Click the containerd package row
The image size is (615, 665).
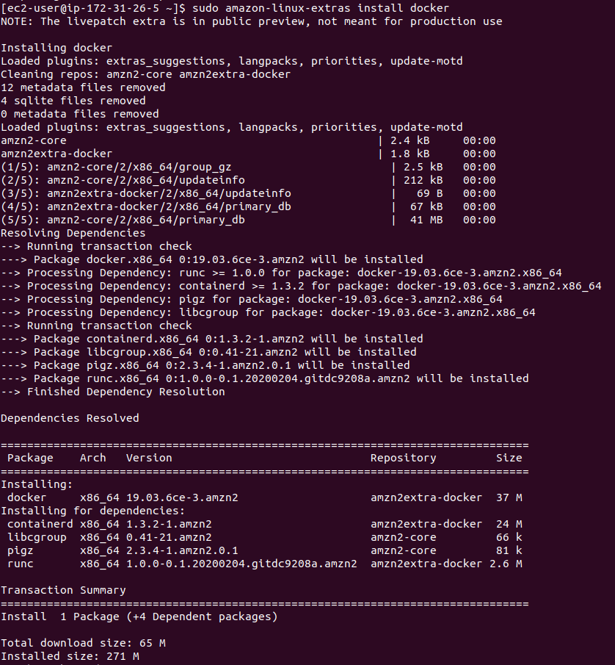coord(265,524)
